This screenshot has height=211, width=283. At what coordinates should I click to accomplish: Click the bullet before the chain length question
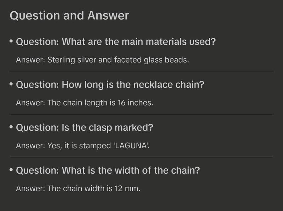[11, 84]
